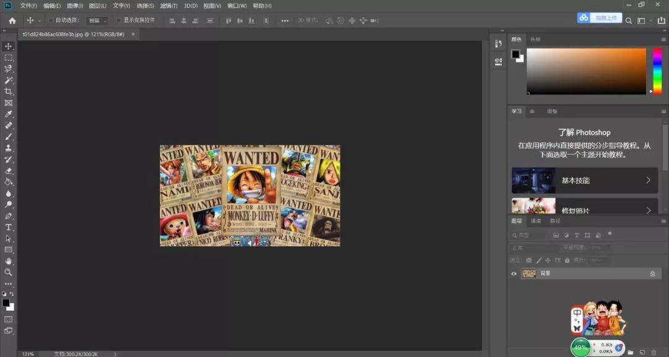Click the orange color picker field
Image resolution: width=669 pixels, height=357 pixels.
[586, 71]
